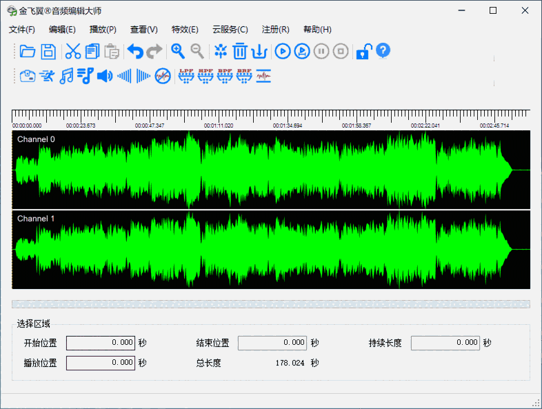The width and height of the screenshot is (542, 409).
Task: Click the speaker volume icon
Action: coord(105,76)
